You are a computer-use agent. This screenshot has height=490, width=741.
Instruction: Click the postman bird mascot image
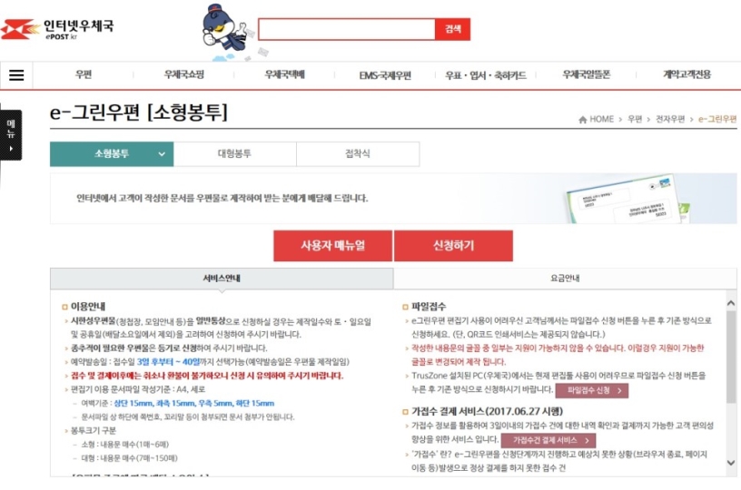point(225,32)
